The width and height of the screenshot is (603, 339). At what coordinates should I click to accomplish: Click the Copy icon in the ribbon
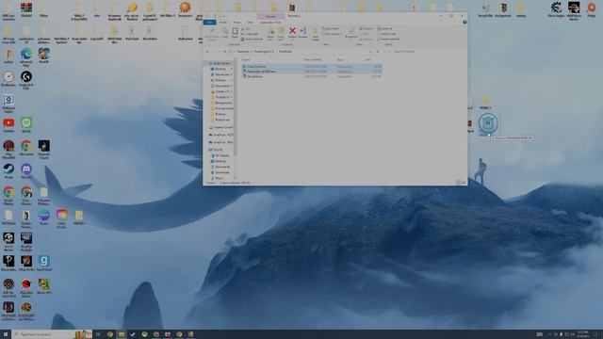pos(224,33)
